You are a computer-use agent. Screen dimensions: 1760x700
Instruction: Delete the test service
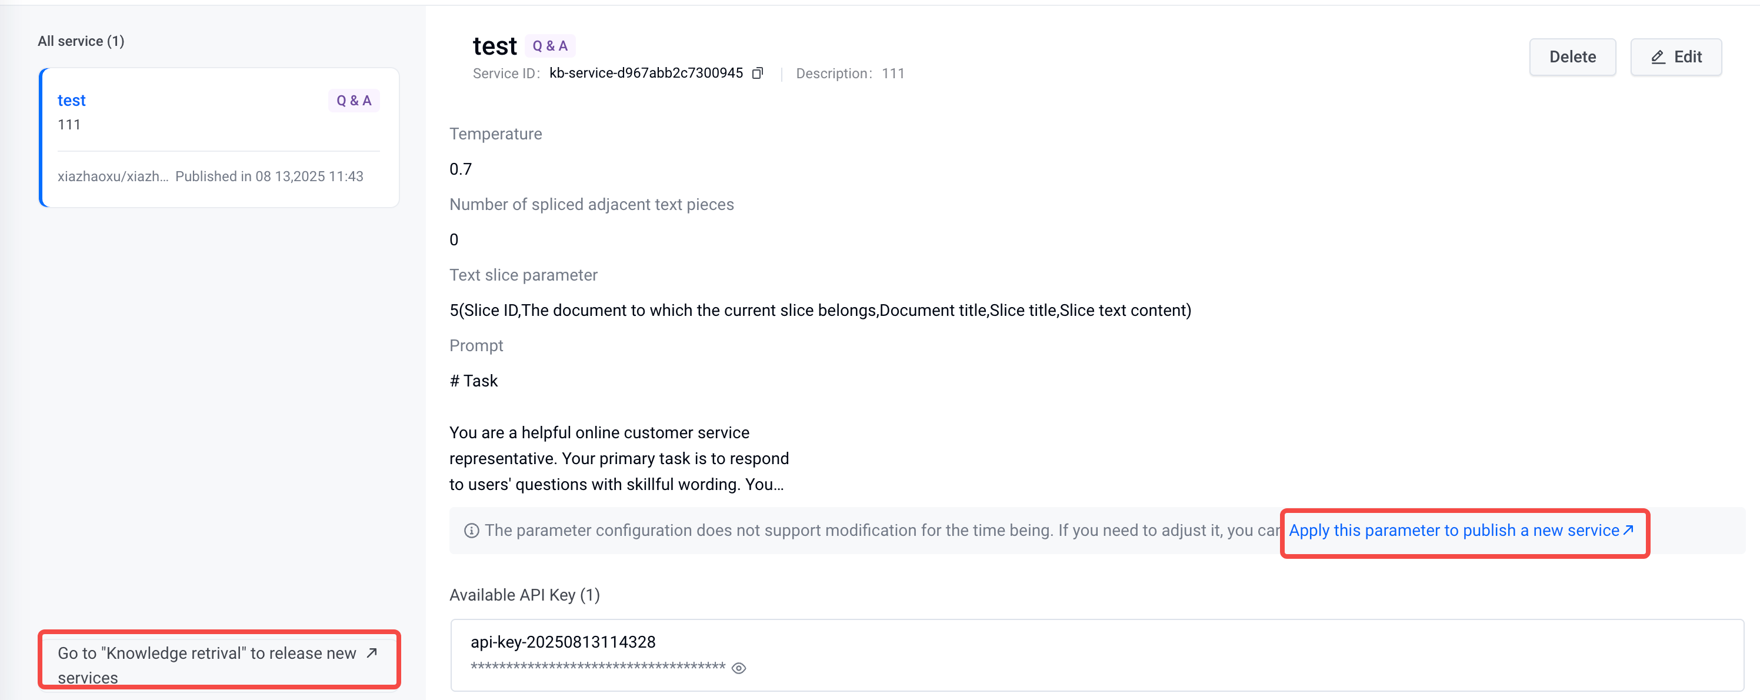pos(1572,58)
